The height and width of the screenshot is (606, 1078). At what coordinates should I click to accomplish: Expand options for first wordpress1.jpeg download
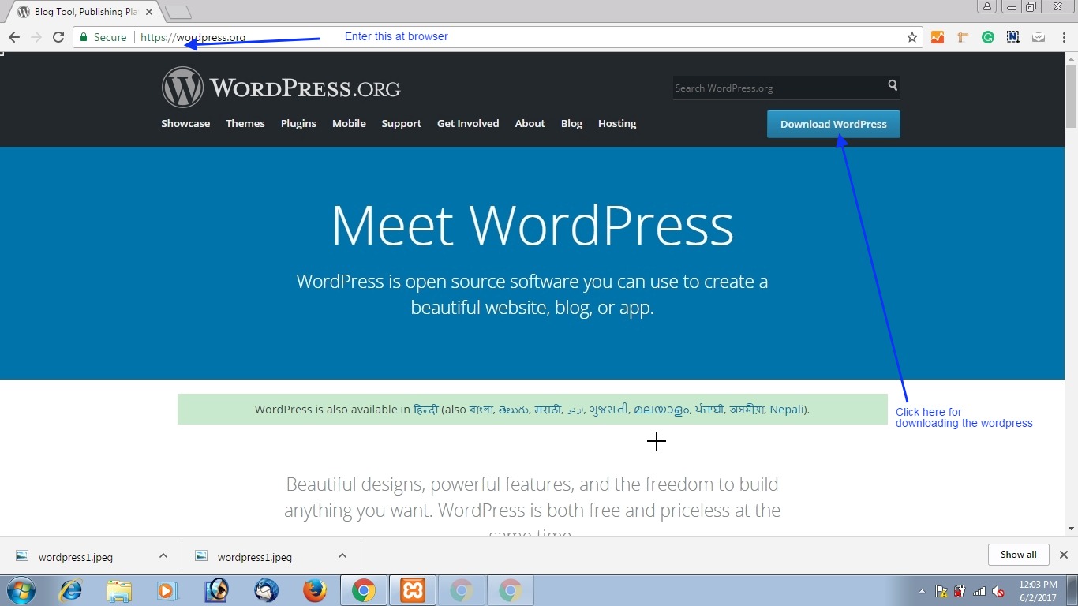click(163, 556)
